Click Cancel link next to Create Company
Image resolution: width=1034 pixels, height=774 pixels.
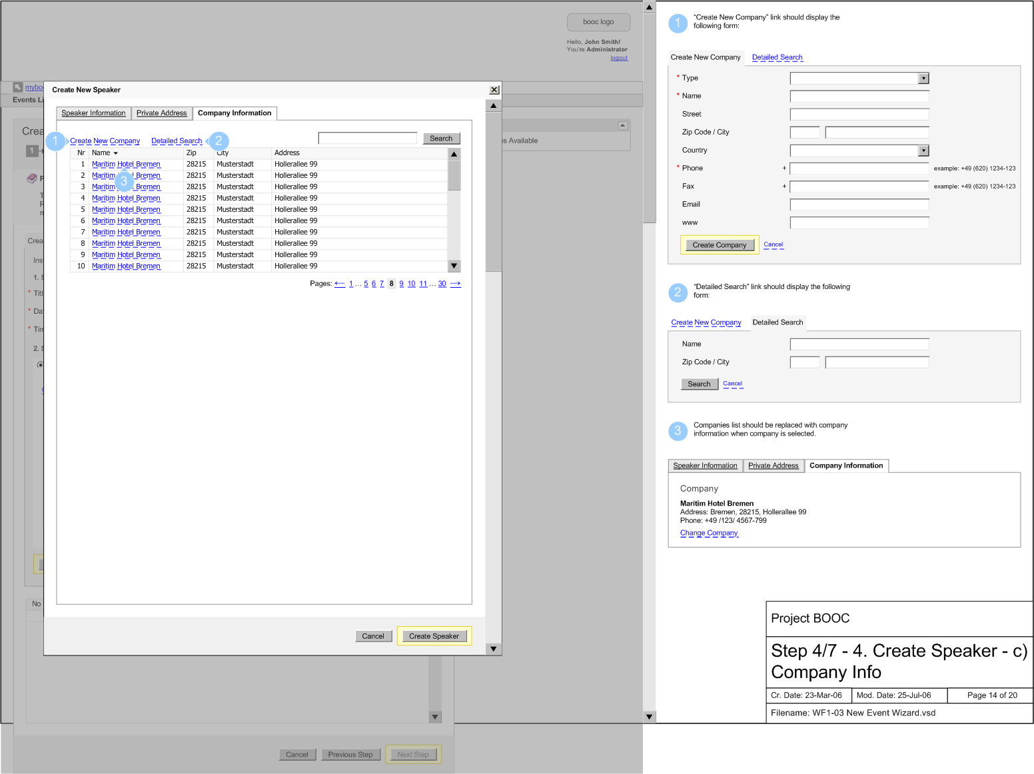774,245
